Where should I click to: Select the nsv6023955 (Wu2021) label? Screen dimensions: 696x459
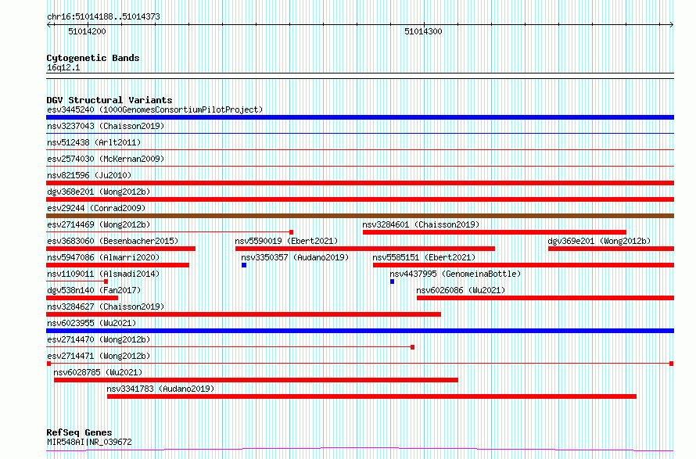click(91, 323)
